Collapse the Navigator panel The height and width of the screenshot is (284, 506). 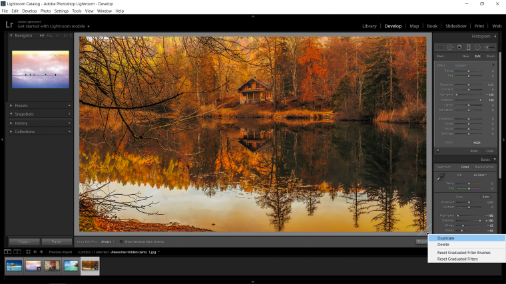(x=11, y=35)
